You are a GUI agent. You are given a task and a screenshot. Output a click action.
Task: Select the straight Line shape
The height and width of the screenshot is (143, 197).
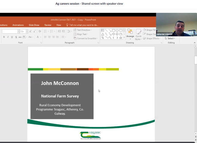point(106,30)
